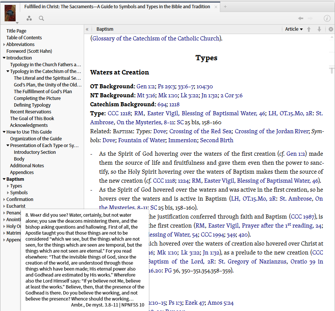This screenshot has height=311, width=335.
Task: Open Recent Reservations entry
Action: pyautogui.click(x=31, y=112)
